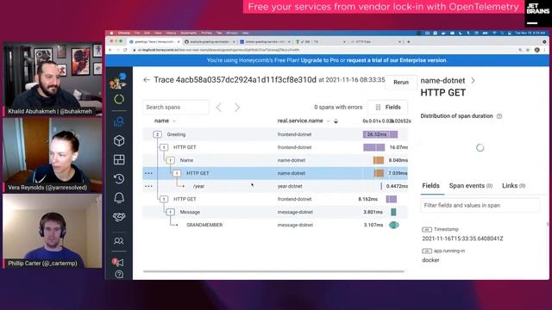Open the Datasets cube sidebar icon
This screenshot has height=310, width=552.
tap(119, 140)
